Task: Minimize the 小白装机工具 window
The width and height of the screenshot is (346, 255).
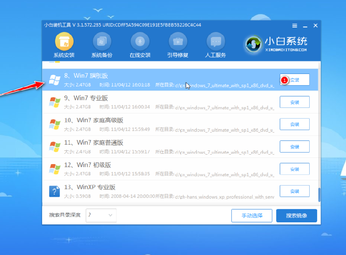Action: pyautogui.click(x=305, y=26)
